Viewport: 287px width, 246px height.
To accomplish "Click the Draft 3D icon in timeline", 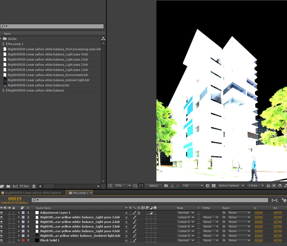I will click(284, 200).
